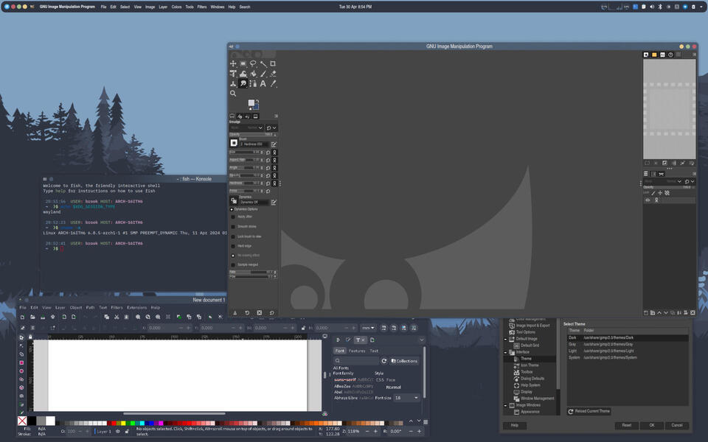Select the Color Picker tool in GIMP
Viewport: 708px width, 442px height.
273,83
